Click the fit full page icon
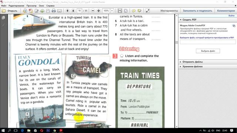The image size is (237, 133). (x=126, y=11)
